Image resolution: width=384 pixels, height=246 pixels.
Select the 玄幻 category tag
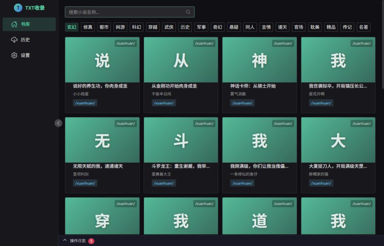tap(72, 27)
